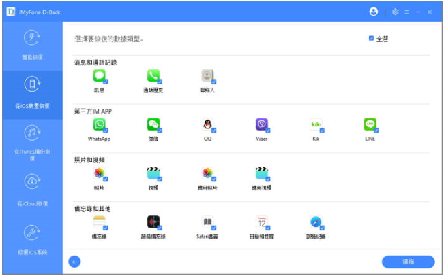Viewport: 444px width, 278px height.
Task: Click the voice memos 語音備忘錄 icon
Action: pos(153,222)
